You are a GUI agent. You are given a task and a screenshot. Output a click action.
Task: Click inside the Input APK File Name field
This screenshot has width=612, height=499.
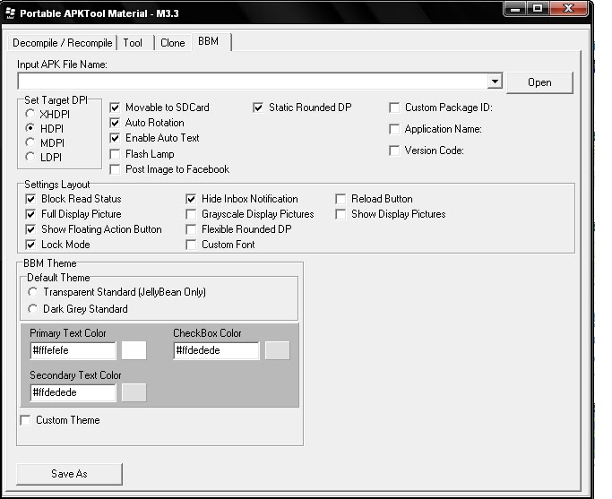(x=253, y=82)
